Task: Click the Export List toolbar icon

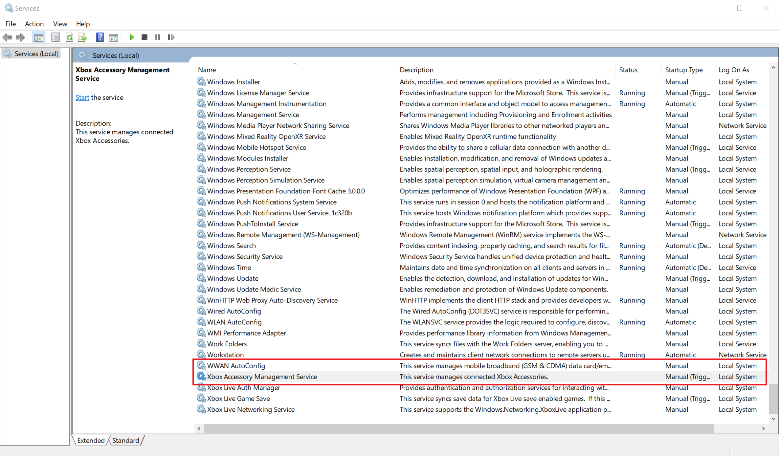Action: (x=82, y=37)
